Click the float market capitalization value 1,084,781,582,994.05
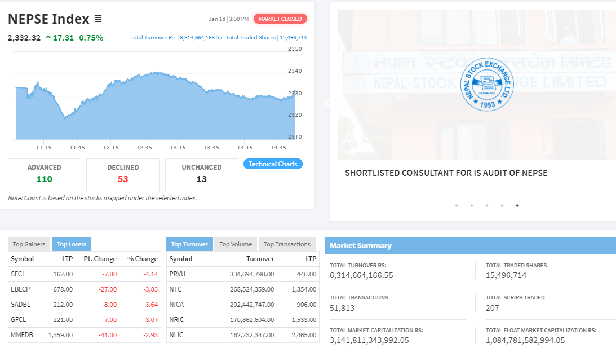Image resolution: width=616 pixels, height=348 pixels. tap(525, 341)
